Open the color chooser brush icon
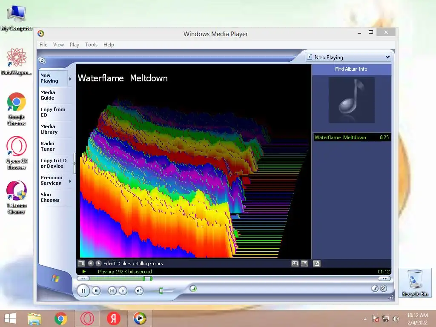436x327 pixels. pyautogui.click(x=375, y=288)
